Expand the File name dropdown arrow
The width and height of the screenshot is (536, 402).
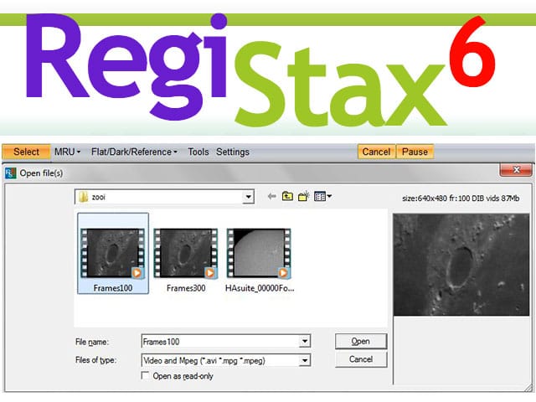click(x=305, y=341)
